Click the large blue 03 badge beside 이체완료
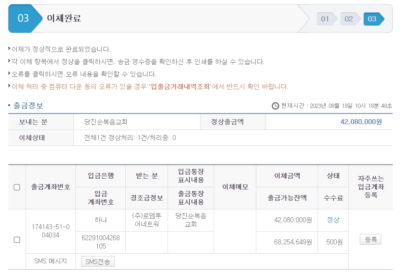 (x=24, y=18)
